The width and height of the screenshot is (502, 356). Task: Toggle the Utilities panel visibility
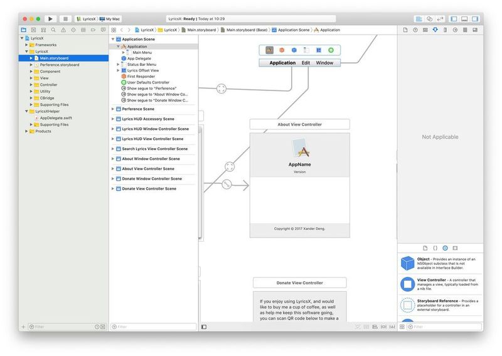coord(475,19)
